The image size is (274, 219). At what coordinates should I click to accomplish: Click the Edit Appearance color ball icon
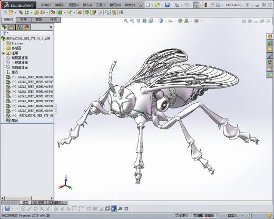click(x=180, y=21)
